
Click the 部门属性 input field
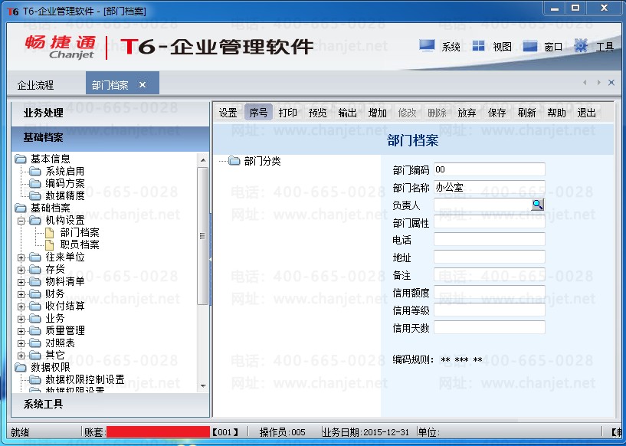pyautogui.click(x=489, y=222)
